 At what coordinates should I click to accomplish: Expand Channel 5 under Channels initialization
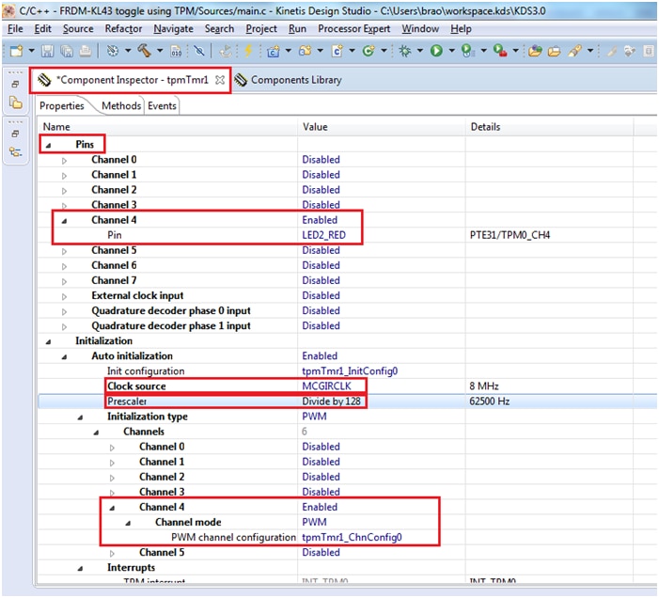coord(112,554)
